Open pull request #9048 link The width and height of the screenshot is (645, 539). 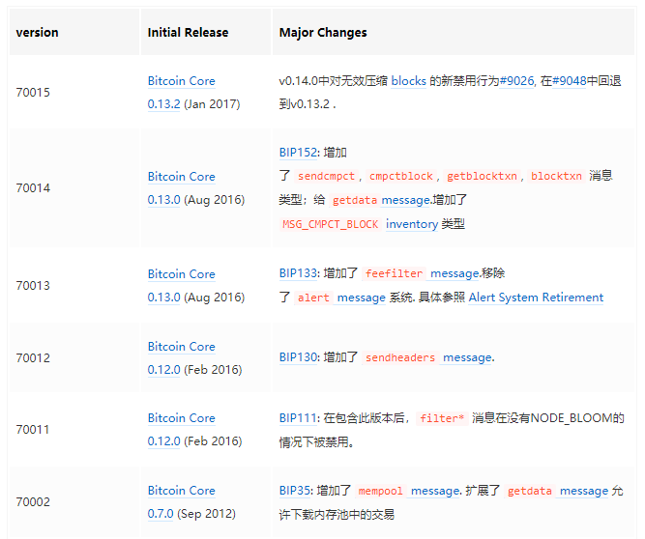pyautogui.click(x=569, y=81)
